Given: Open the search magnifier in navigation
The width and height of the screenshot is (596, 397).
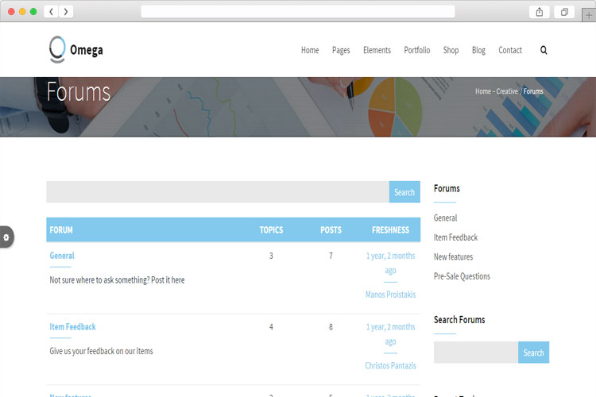Looking at the screenshot, I should (544, 50).
